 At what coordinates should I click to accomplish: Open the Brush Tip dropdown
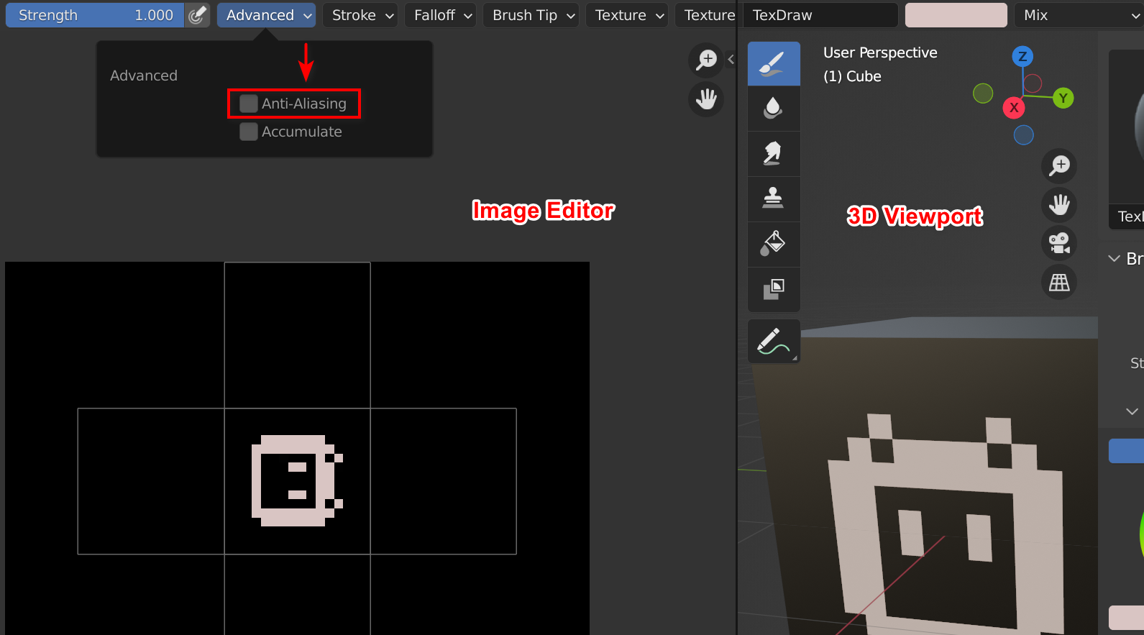click(531, 15)
